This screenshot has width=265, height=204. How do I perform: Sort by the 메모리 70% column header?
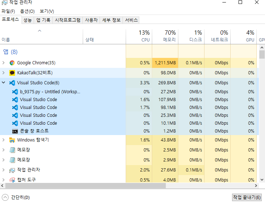(165, 36)
